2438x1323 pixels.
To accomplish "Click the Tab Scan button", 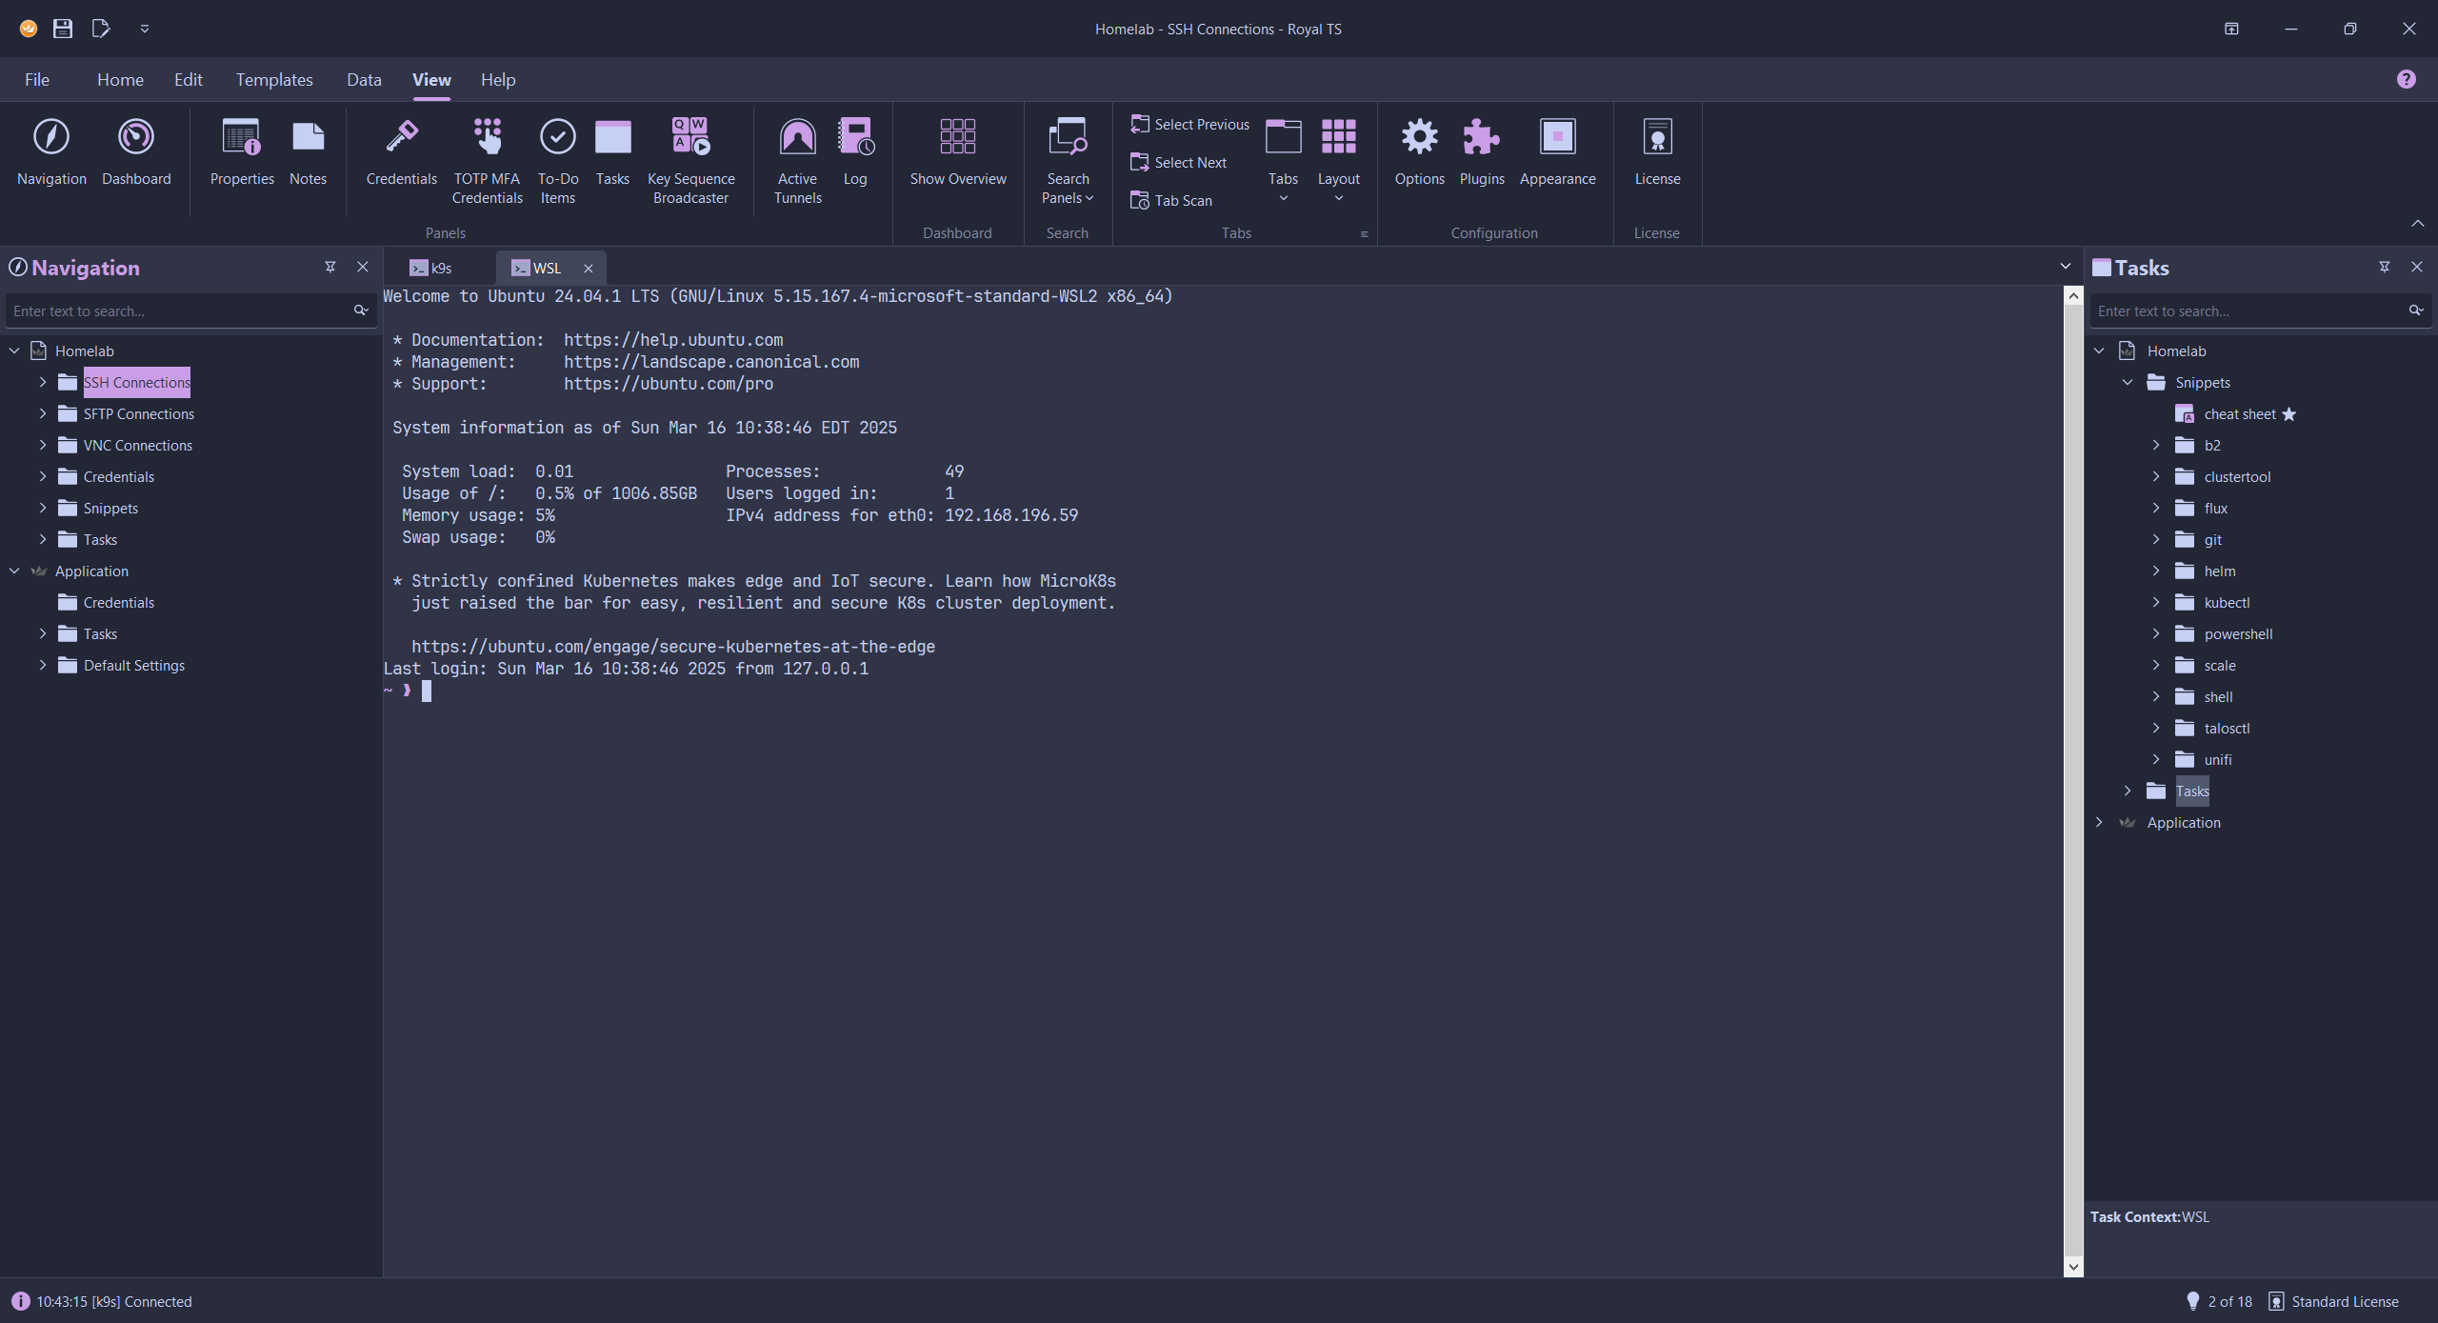I will click(1171, 201).
